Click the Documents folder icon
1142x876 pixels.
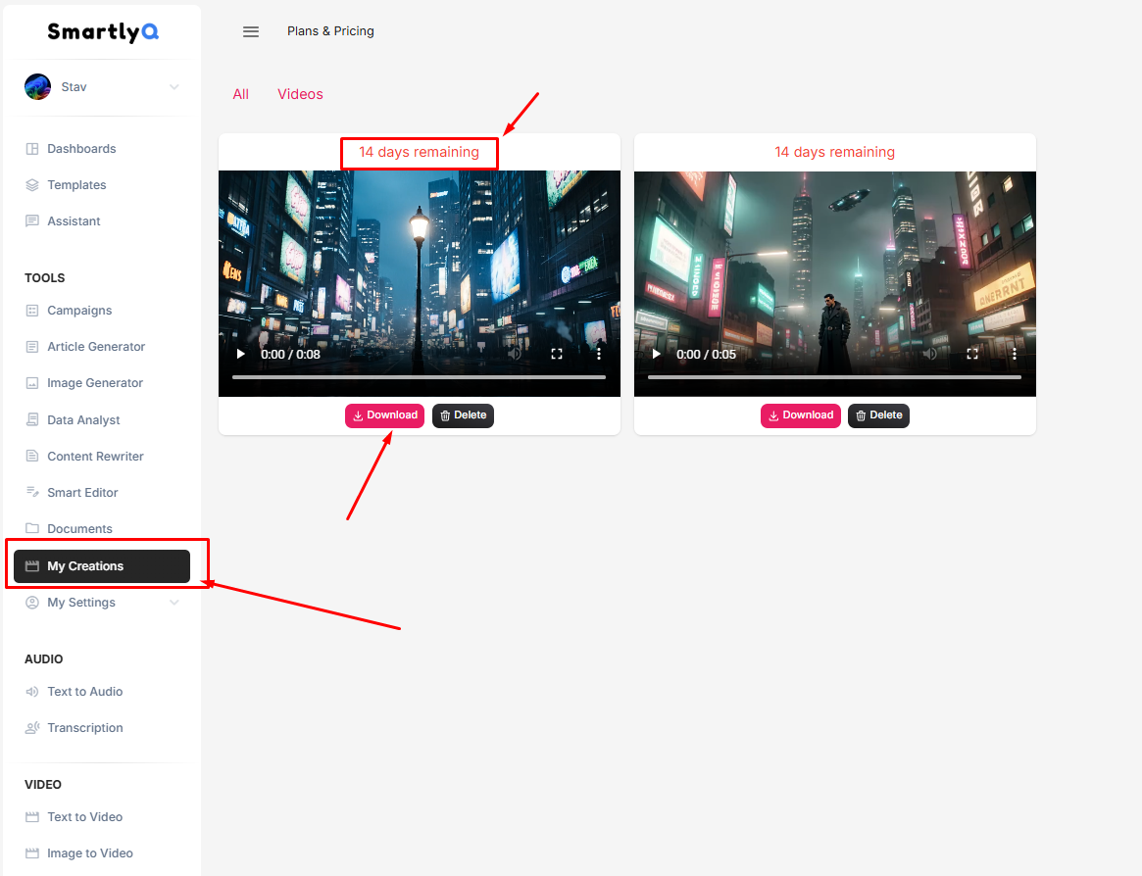(32, 528)
